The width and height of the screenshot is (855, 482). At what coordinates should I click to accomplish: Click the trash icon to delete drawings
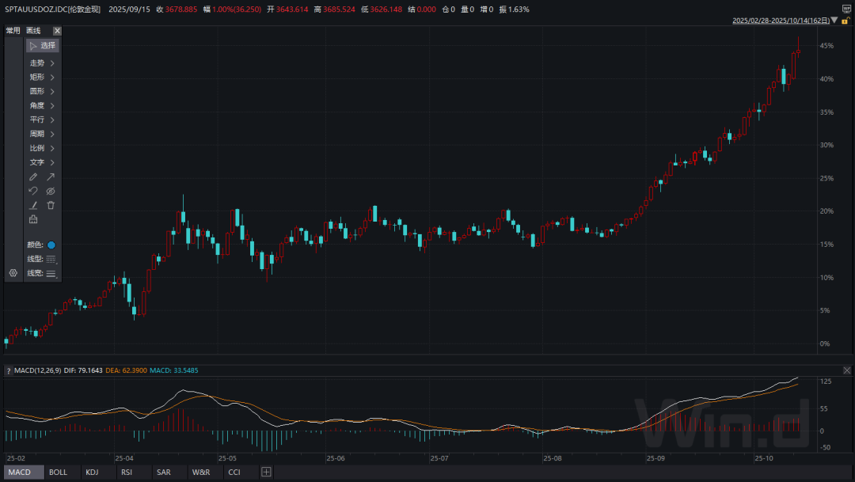[51, 205]
